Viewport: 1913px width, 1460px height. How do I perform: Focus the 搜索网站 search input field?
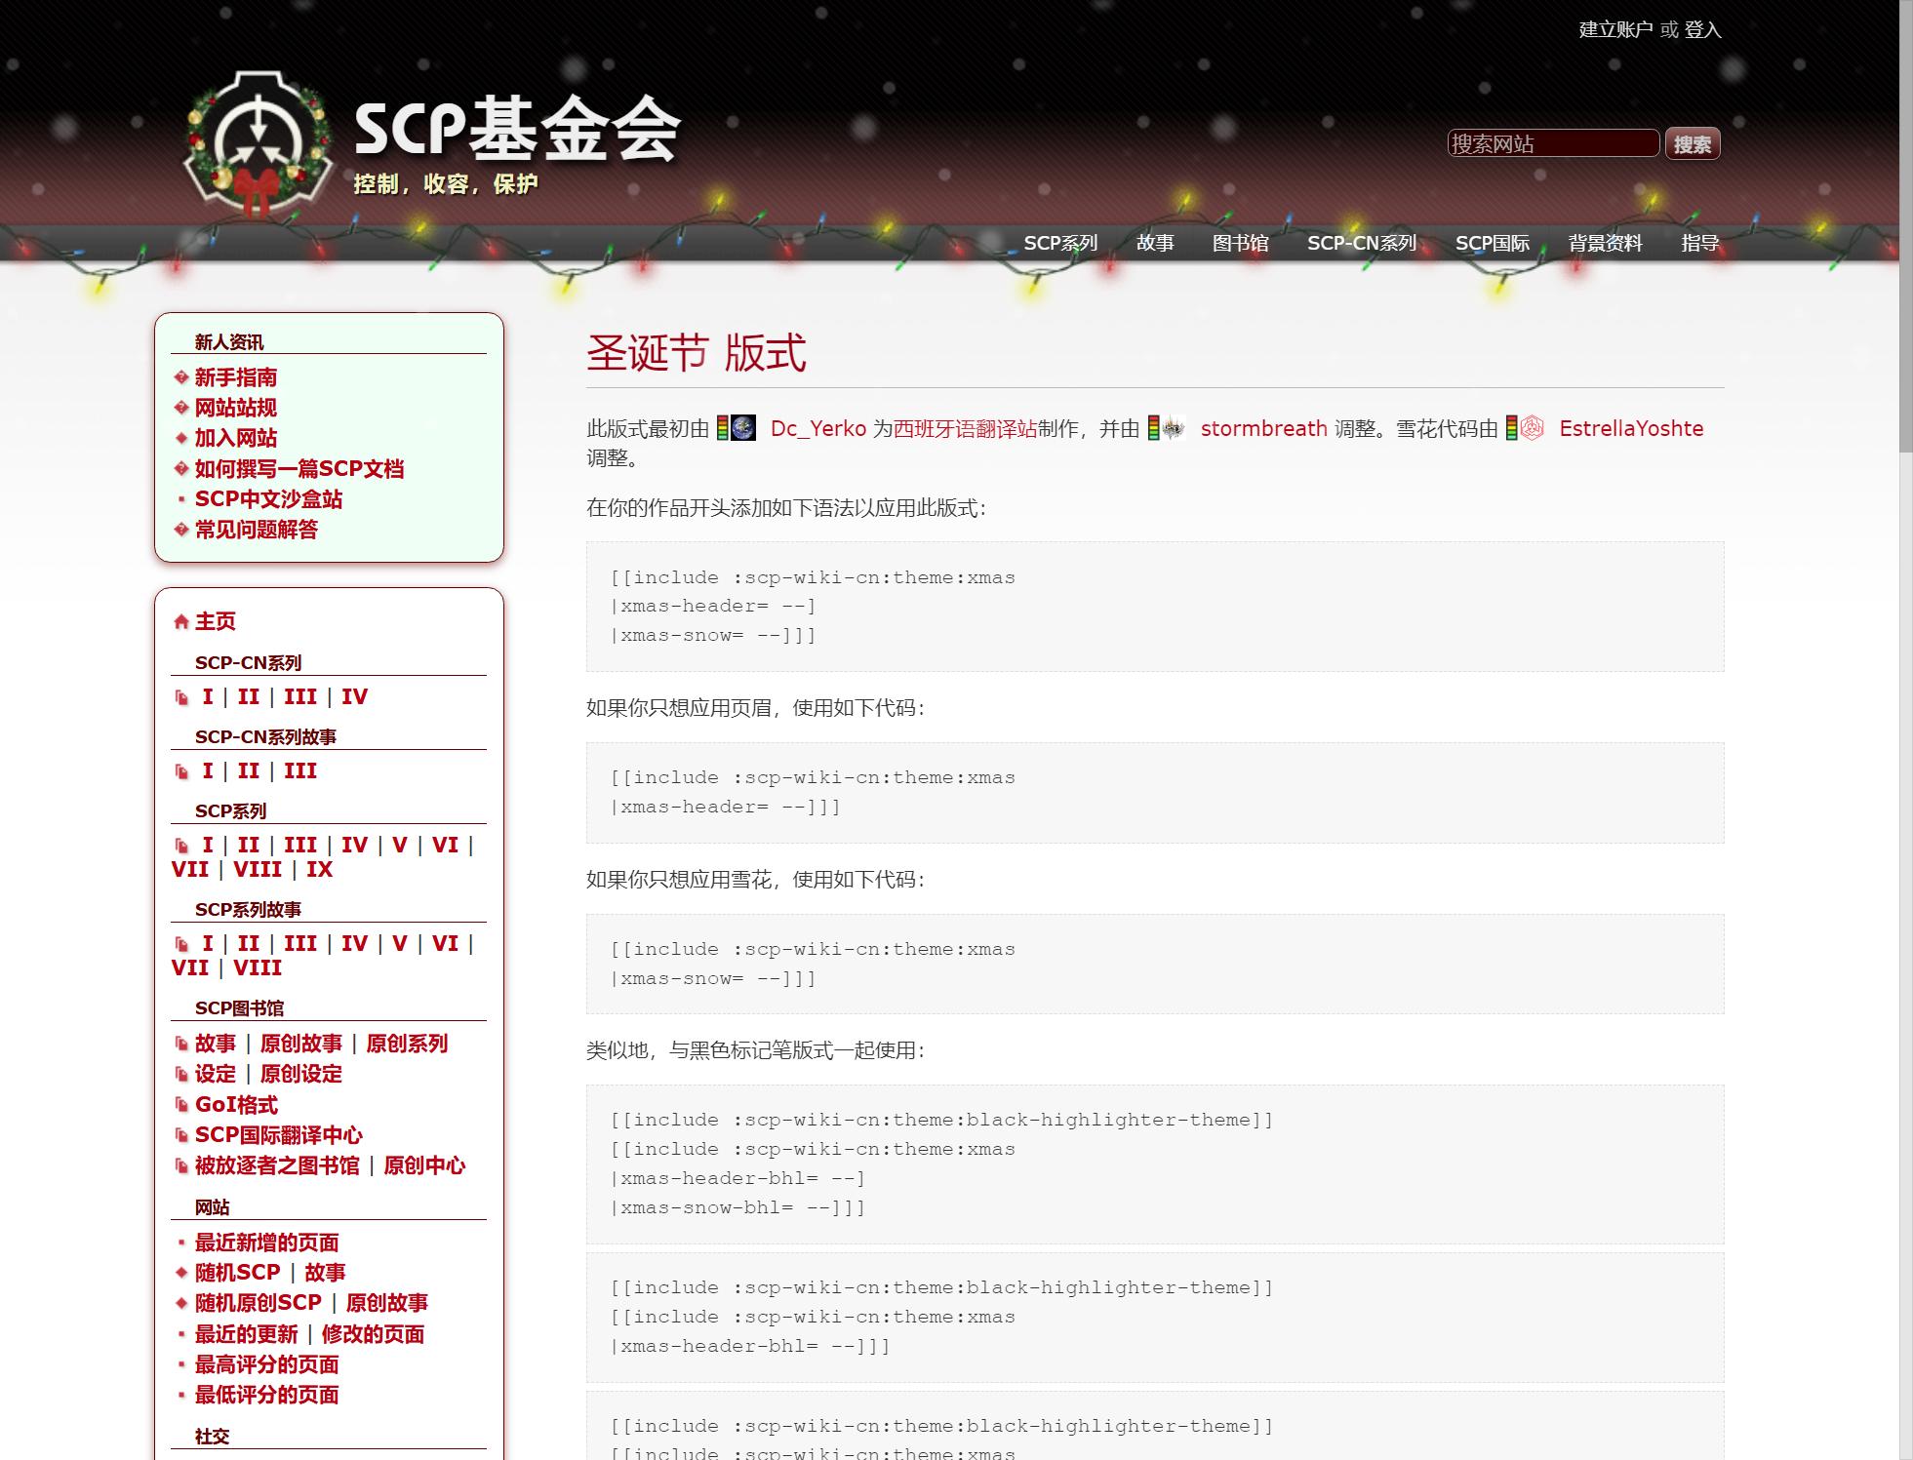click(x=1552, y=143)
